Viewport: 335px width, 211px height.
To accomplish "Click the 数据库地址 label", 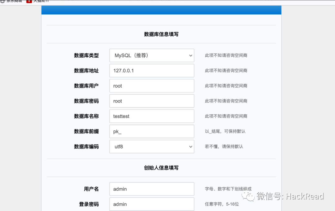I will tap(86, 71).
